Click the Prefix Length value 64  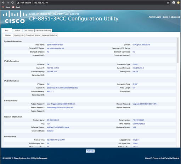[x=134, y=88]
